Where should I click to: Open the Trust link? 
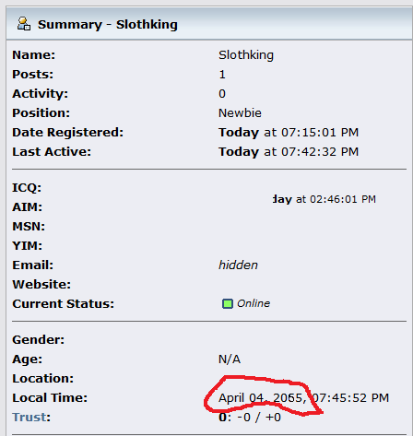point(29,418)
